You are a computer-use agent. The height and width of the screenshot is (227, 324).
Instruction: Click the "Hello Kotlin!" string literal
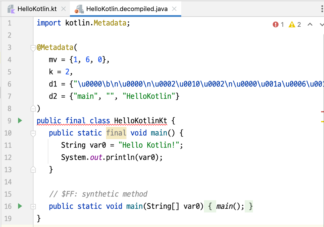[x=149, y=145]
